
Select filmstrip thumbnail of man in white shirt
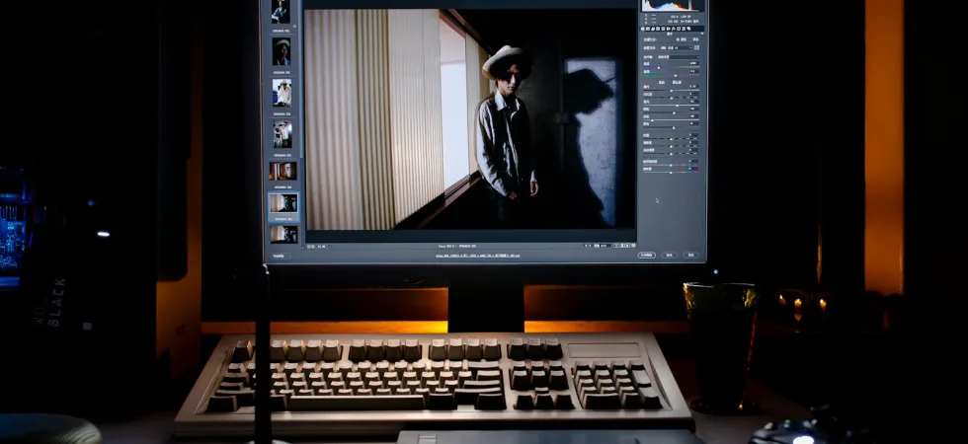click(x=282, y=93)
